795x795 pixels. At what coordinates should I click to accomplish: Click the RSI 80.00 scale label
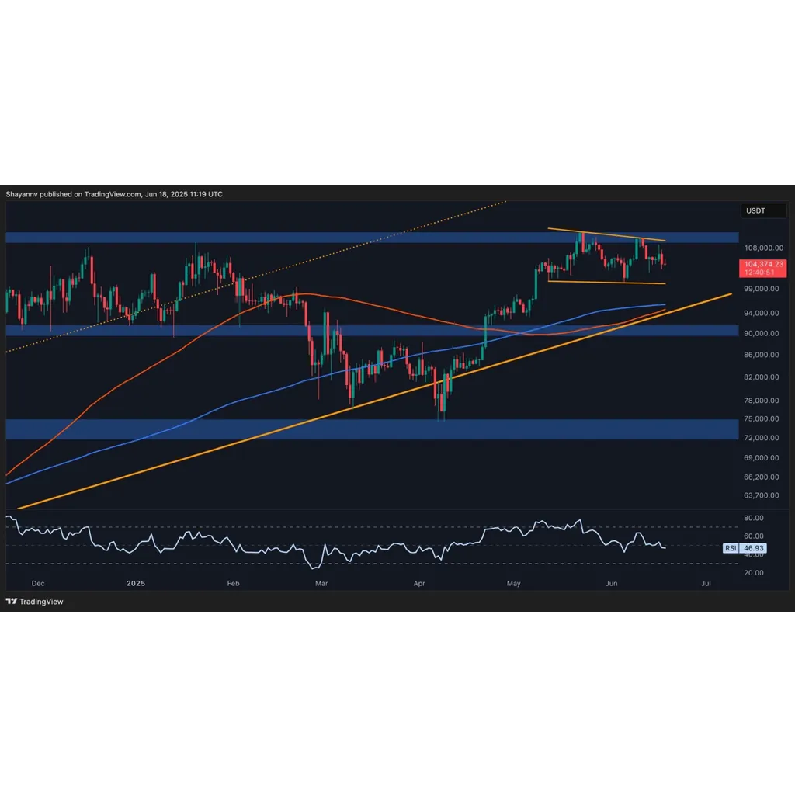tap(753, 518)
